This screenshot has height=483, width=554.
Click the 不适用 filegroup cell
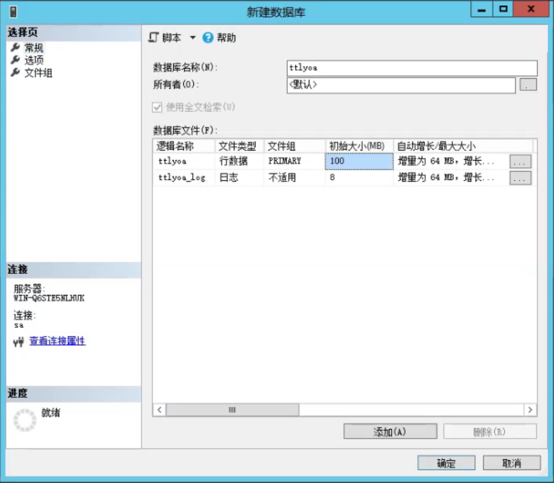295,177
